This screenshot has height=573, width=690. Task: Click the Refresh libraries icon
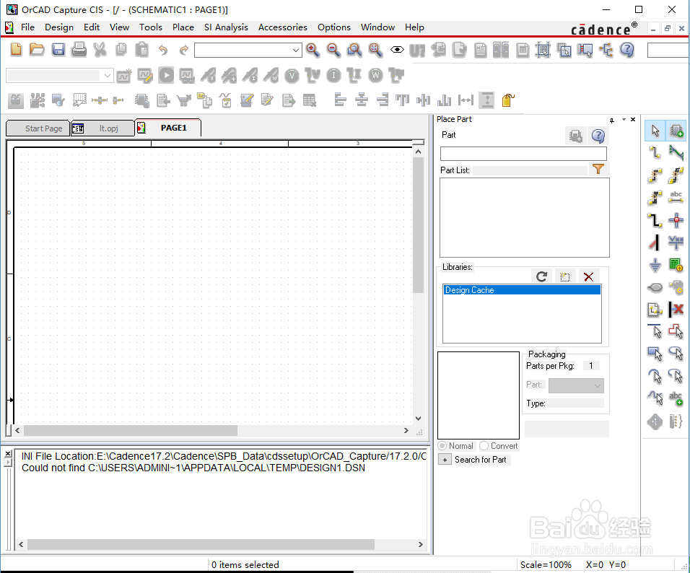point(541,276)
